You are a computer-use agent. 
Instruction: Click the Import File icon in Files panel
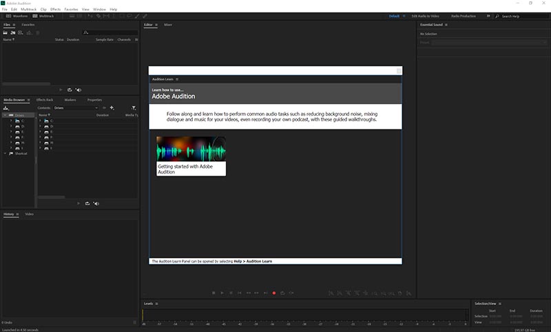pyautogui.click(x=13, y=32)
